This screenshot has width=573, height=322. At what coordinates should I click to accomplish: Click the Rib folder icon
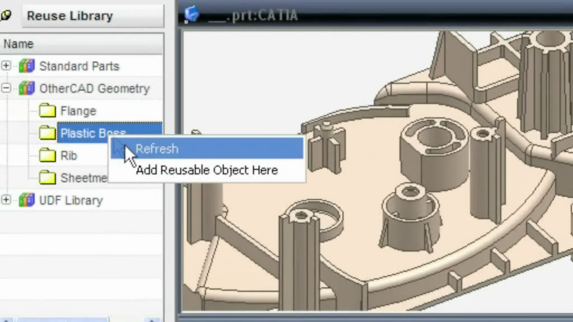47,155
